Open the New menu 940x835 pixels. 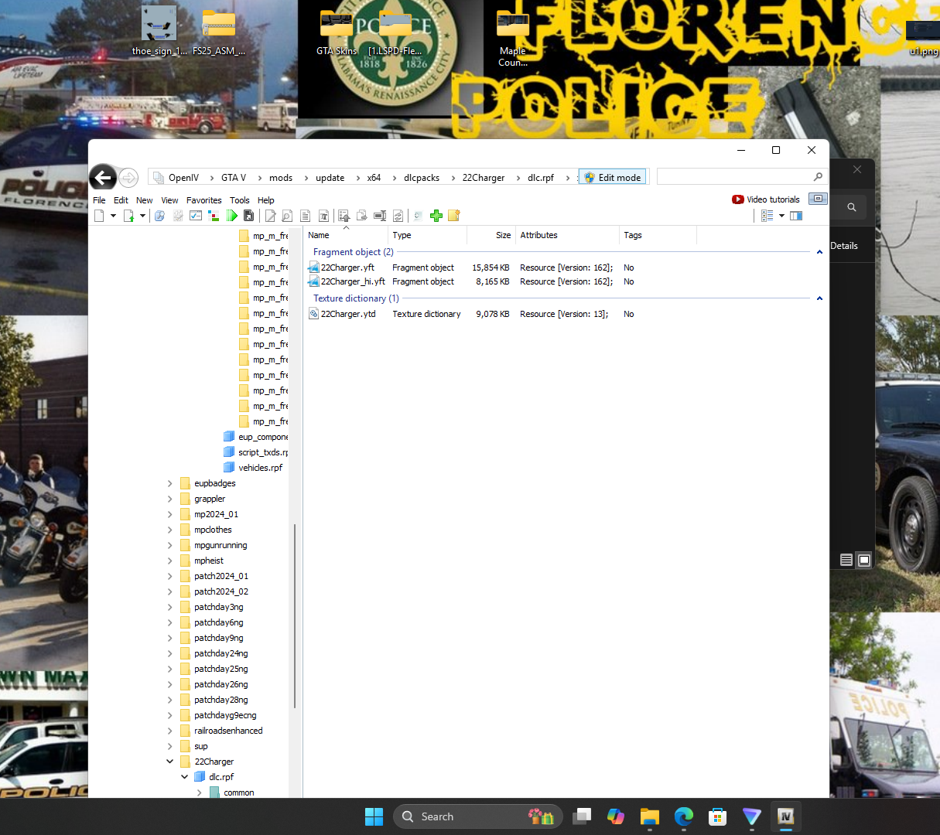pyautogui.click(x=145, y=200)
